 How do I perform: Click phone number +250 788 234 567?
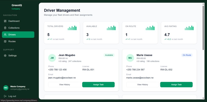coord(135,70)
